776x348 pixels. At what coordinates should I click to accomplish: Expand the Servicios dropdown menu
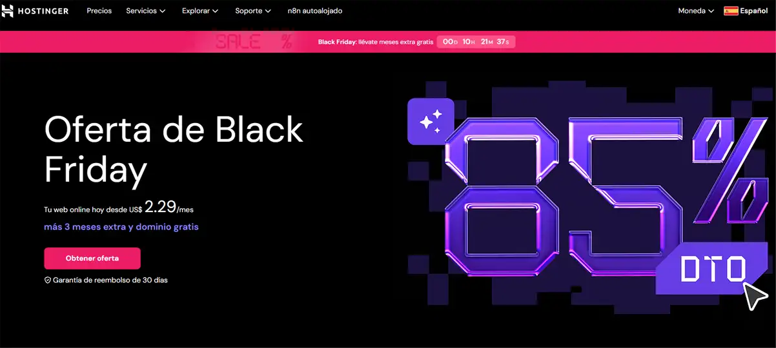pyautogui.click(x=145, y=11)
